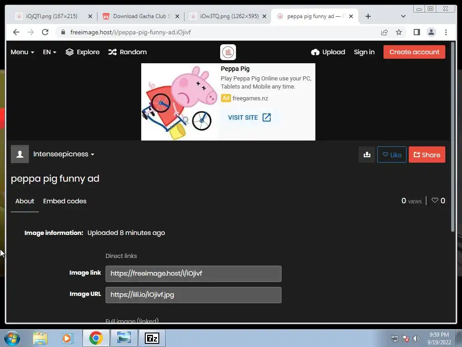Share this page via address bar icon
The width and height of the screenshot is (462, 347).
(x=384, y=32)
